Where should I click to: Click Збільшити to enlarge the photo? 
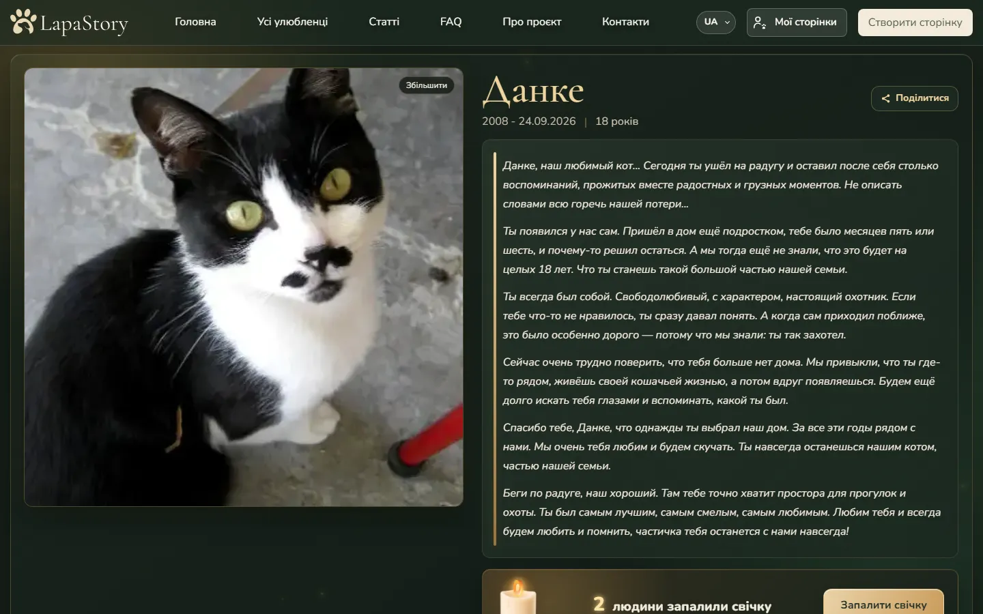click(427, 85)
